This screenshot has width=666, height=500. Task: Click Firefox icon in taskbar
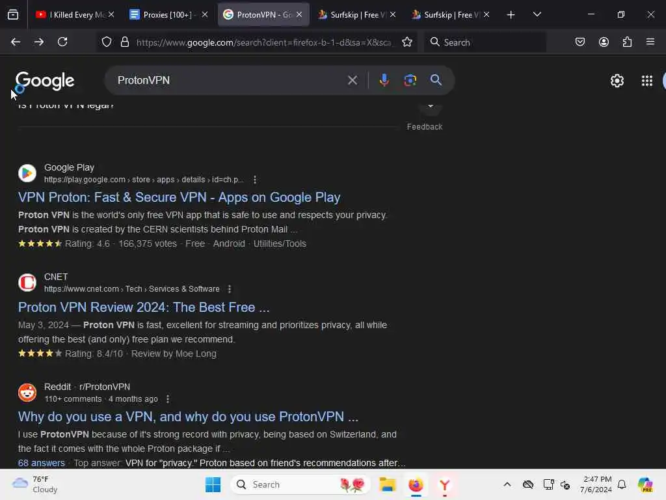416,484
